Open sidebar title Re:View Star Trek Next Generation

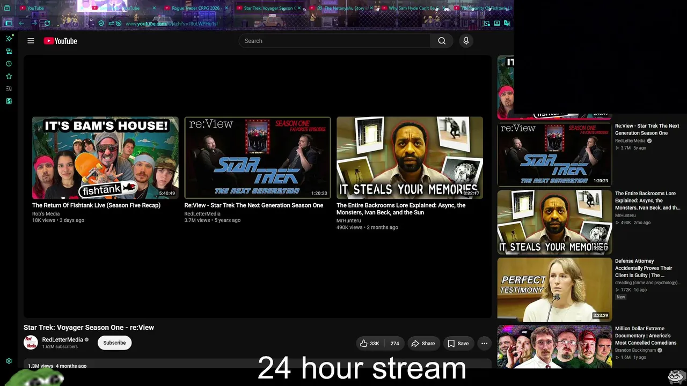click(647, 129)
